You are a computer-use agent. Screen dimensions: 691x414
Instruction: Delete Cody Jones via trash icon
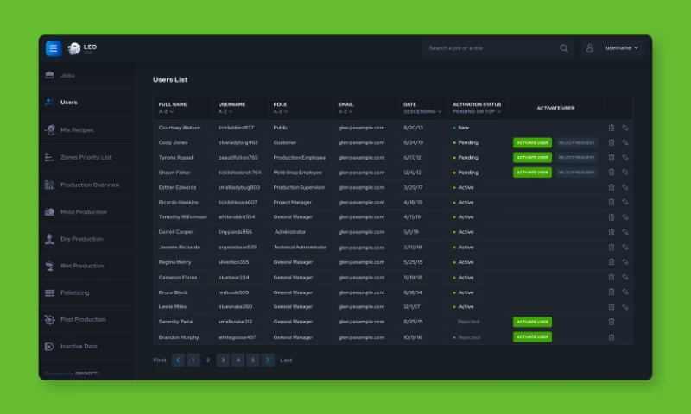click(x=612, y=142)
